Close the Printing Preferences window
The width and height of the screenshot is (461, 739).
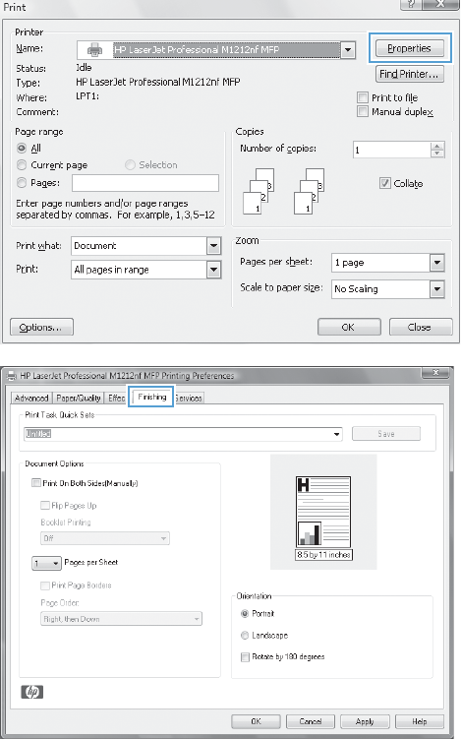[x=435, y=373]
